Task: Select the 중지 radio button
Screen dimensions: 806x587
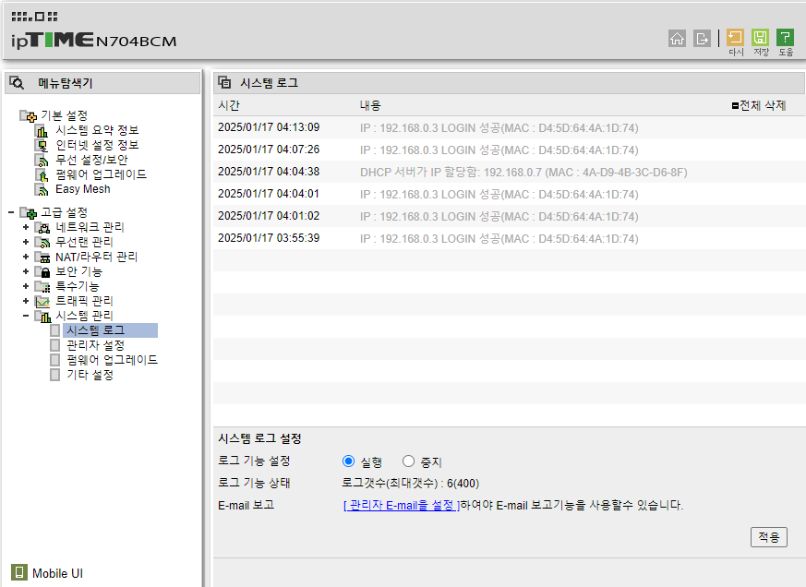Action: (x=408, y=461)
